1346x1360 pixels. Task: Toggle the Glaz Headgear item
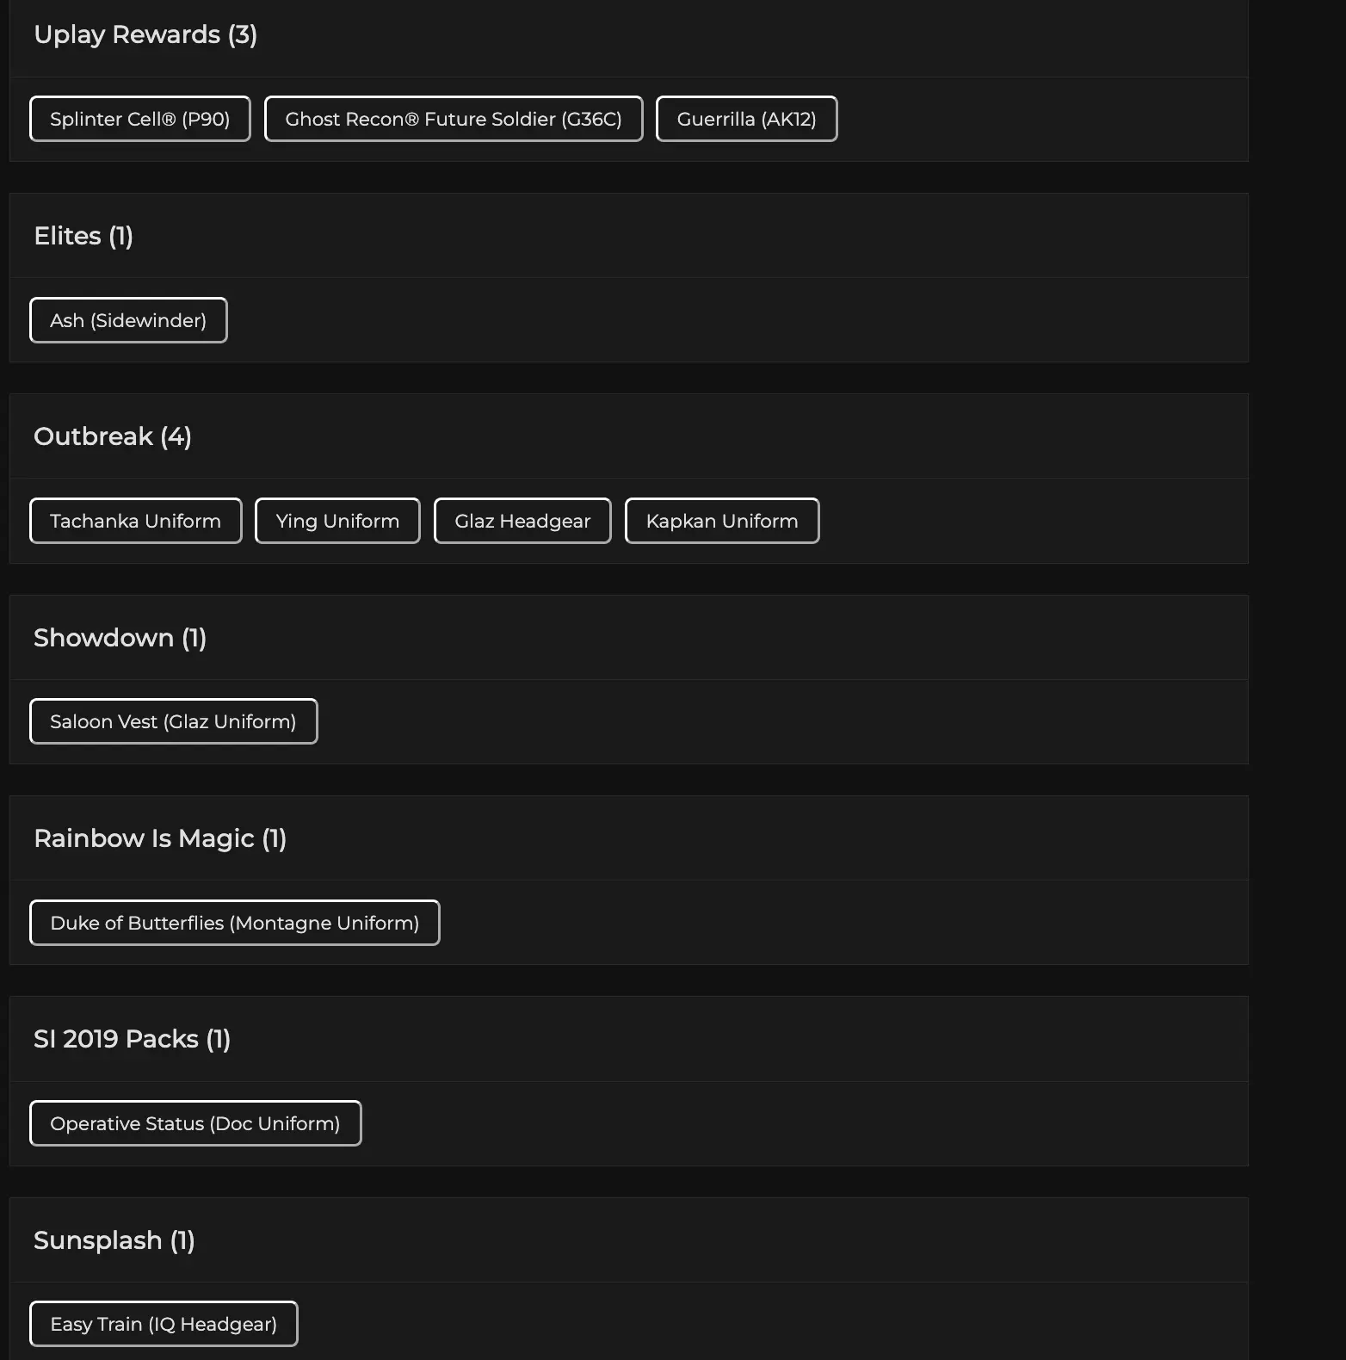522,521
